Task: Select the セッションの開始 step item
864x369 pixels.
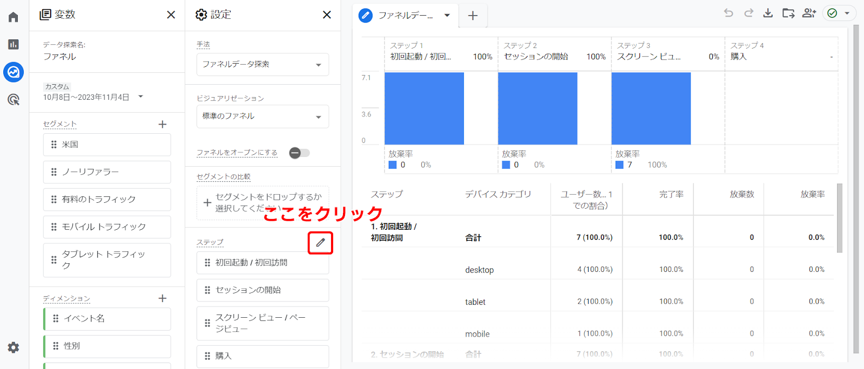Action: [x=262, y=290]
